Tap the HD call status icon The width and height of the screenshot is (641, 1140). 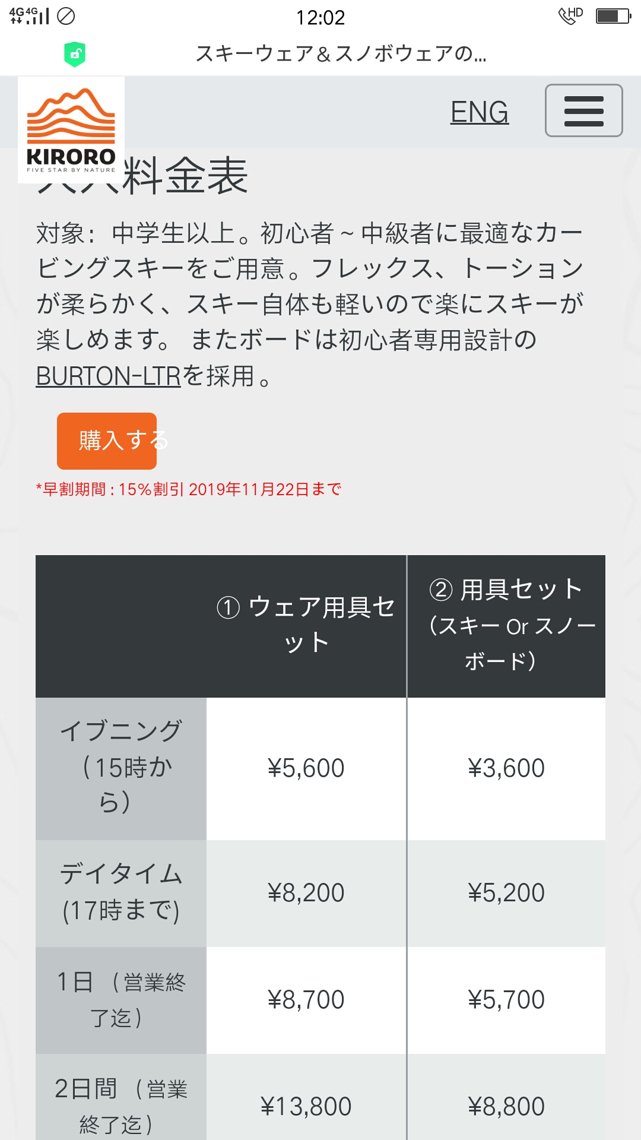(x=570, y=15)
